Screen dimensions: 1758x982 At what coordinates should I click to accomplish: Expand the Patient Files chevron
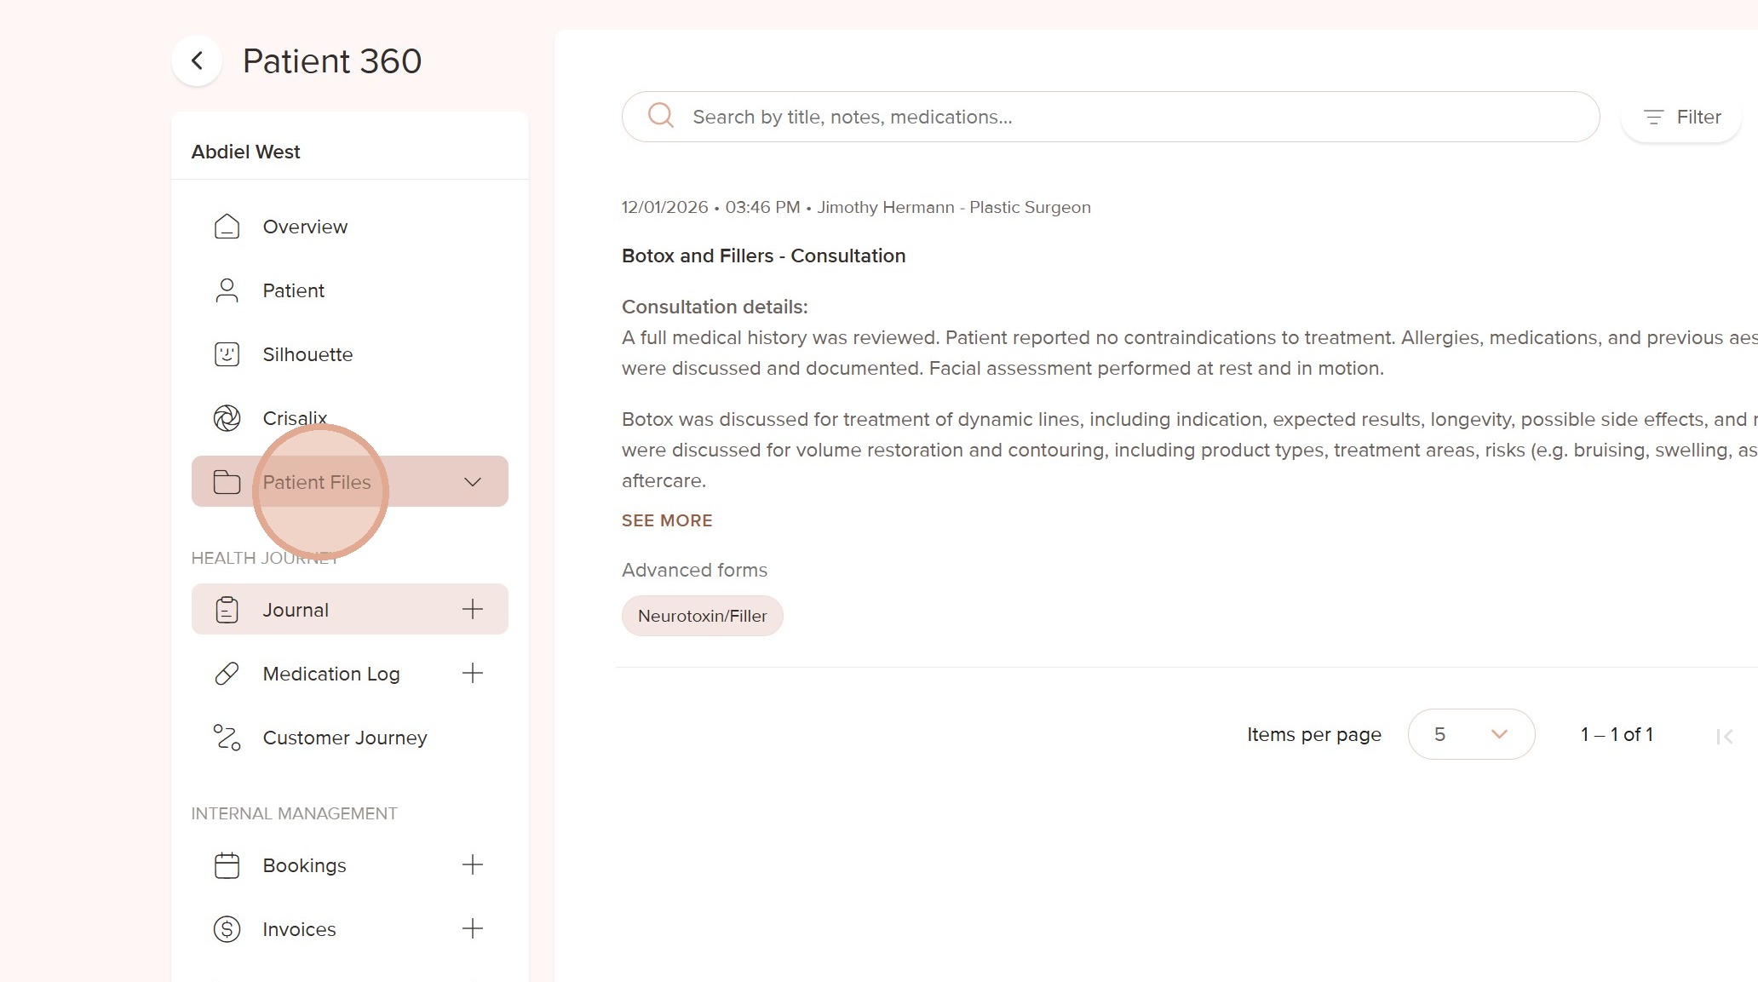pos(473,482)
